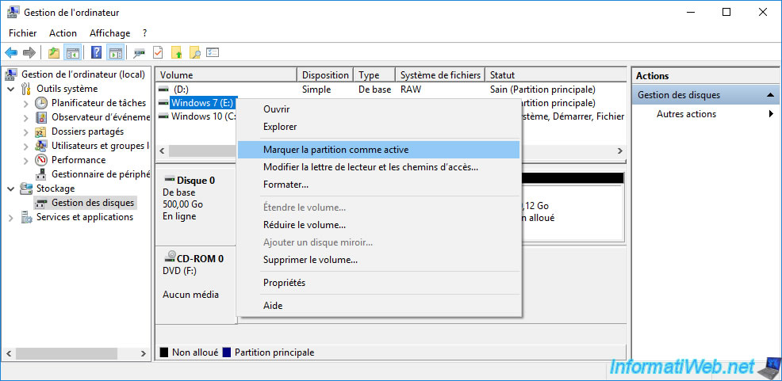Screen dimensions: 782x381
Task: Select Gestion des disques in tree
Action: 93,203
